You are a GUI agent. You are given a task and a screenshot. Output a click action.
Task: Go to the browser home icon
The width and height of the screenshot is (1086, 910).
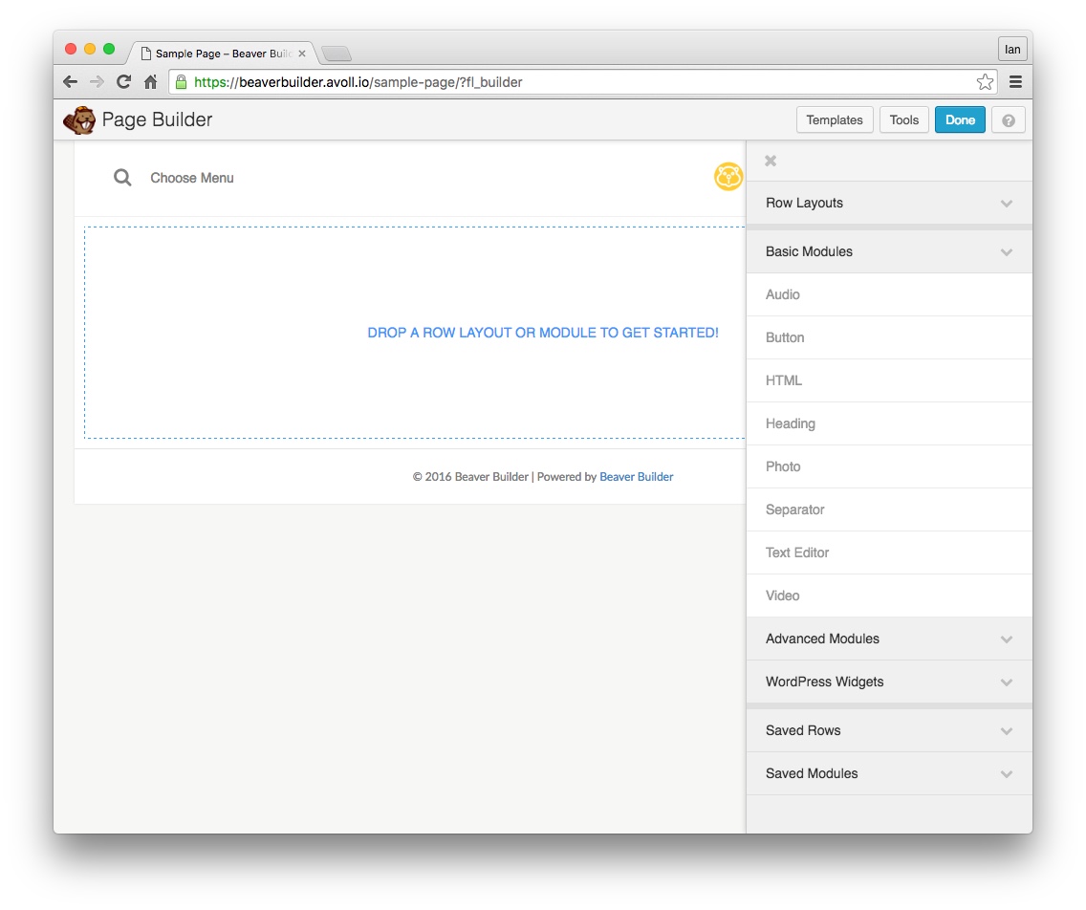coord(150,81)
